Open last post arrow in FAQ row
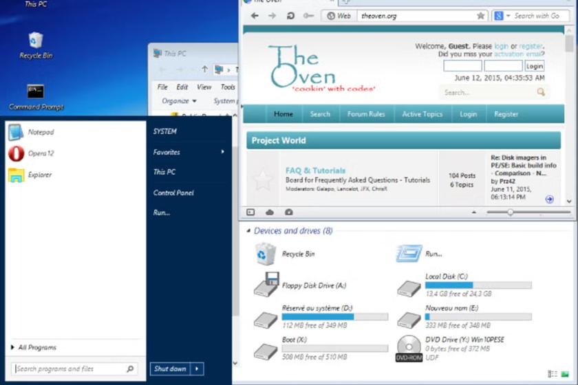Viewport: 578px width, 385px height. tap(549, 199)
